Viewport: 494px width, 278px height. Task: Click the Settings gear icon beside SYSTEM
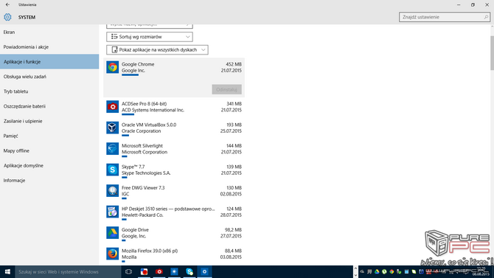(7, 17)
